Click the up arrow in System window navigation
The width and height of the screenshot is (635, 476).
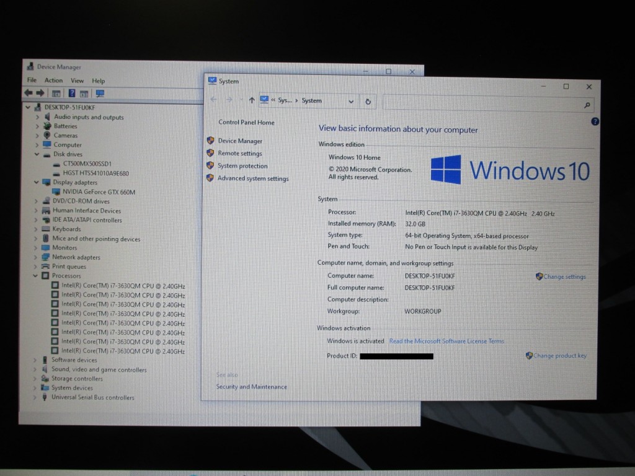click(251, 100)
